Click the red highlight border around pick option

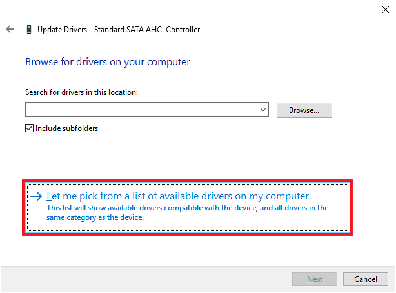click(x=188, y=181)
